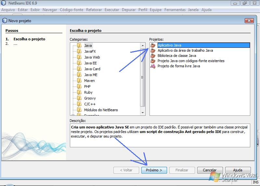Open the Ferramentas menu

[175, 10]
